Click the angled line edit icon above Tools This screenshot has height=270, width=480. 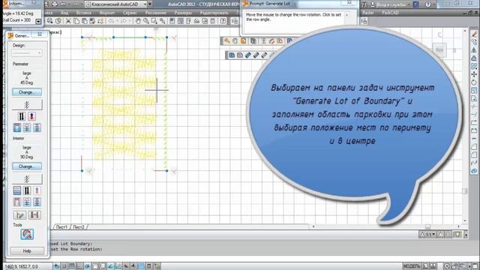[x=19, y=215]
